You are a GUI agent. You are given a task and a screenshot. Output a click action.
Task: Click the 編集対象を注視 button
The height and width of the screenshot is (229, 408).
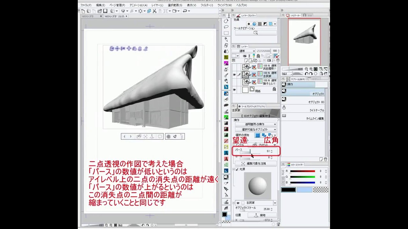click(256, 163)
